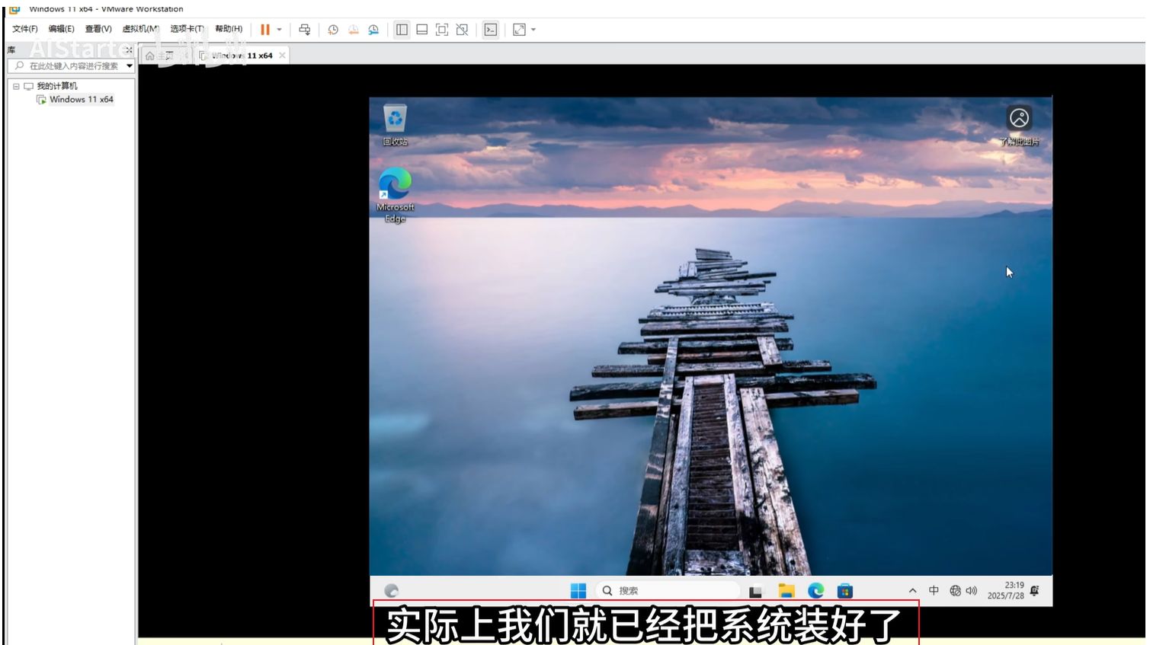Enter full screen mode from toolbar

tap(442, 30)
